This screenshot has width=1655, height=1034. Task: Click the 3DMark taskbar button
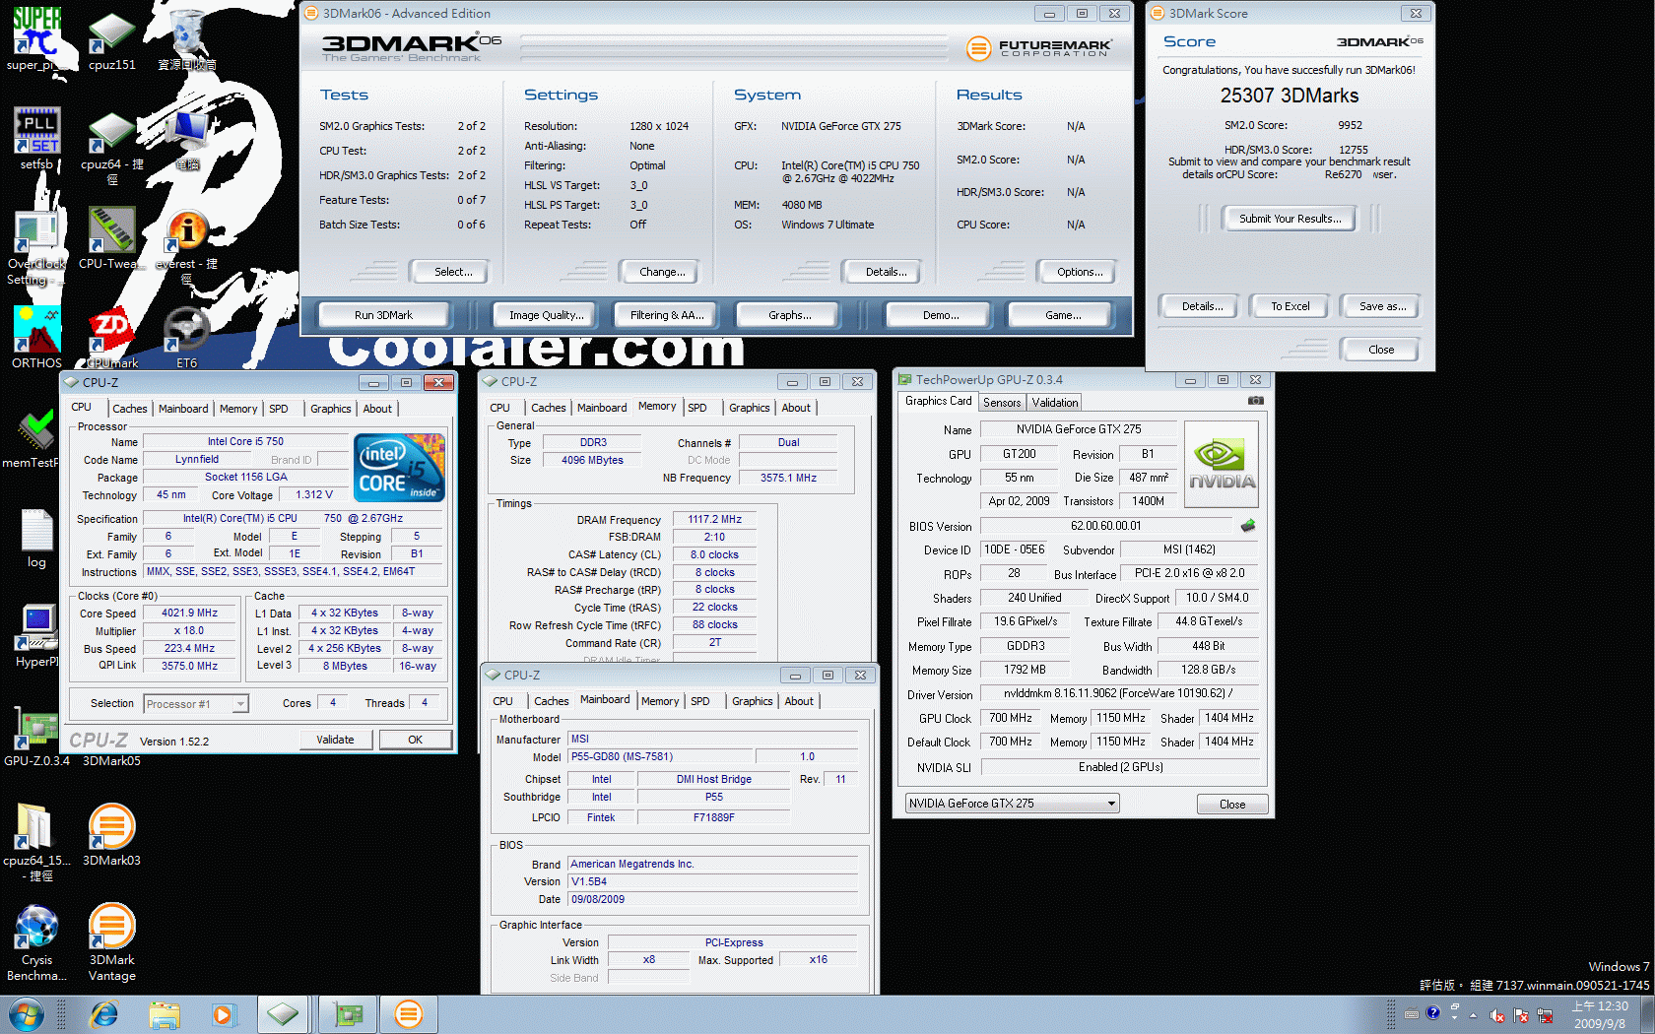coord(408,1014)
